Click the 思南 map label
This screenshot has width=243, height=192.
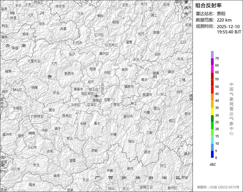pyautogui.click(x=156, y=33)
